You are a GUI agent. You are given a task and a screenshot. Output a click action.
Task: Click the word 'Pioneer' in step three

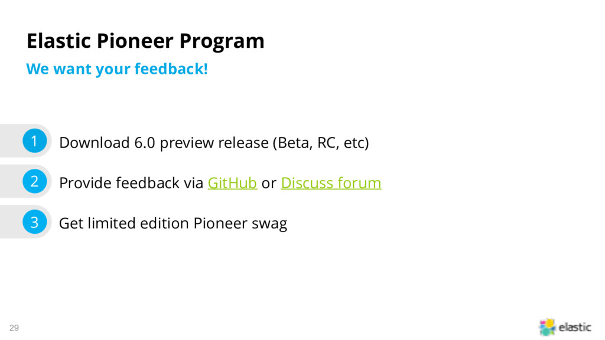pyautogui.click(x=220, y=223)
